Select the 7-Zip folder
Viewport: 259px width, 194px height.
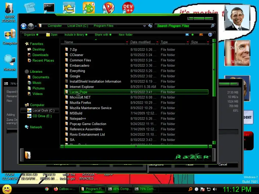pos(136,50)
